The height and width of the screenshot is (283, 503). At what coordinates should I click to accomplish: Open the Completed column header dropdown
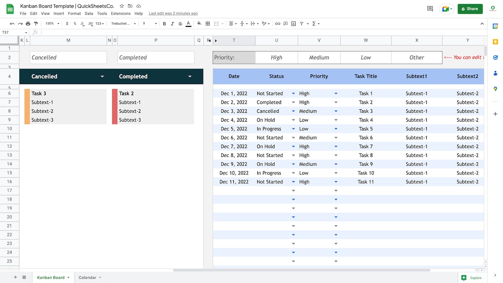click(x=190, y=76)
